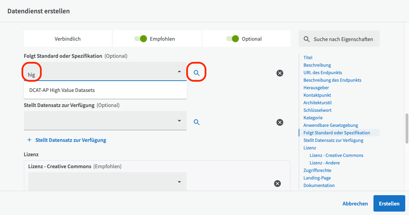Go to Zugriffsrechte in sidebar navigation

click(317, 170)
